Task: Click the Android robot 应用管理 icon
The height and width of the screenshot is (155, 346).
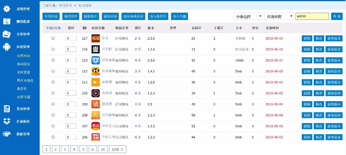Action: coord(7,47)
